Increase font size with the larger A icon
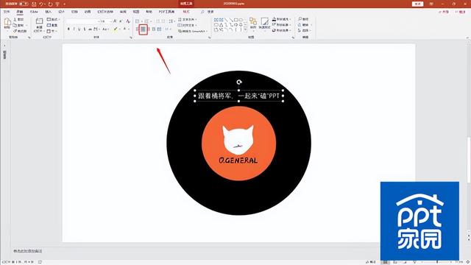Viewport: 471px width, 265px height. pyautogui.click(x=115, y=21)
